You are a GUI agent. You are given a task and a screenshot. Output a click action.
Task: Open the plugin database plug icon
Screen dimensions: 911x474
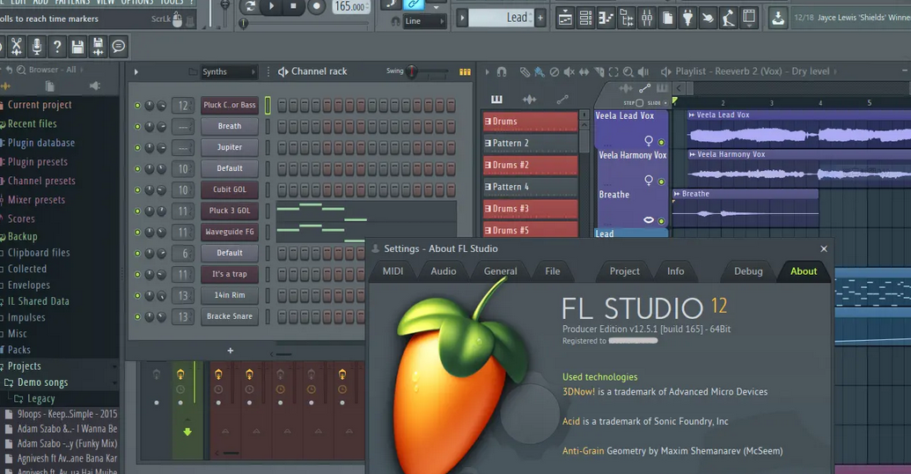tap(688, 18)
